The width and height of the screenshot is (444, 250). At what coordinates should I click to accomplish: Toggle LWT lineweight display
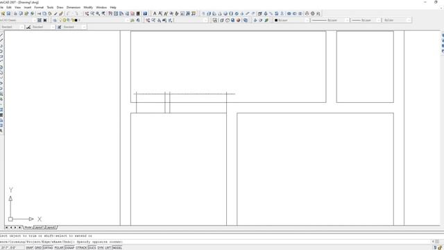click(x=108, y=248)
